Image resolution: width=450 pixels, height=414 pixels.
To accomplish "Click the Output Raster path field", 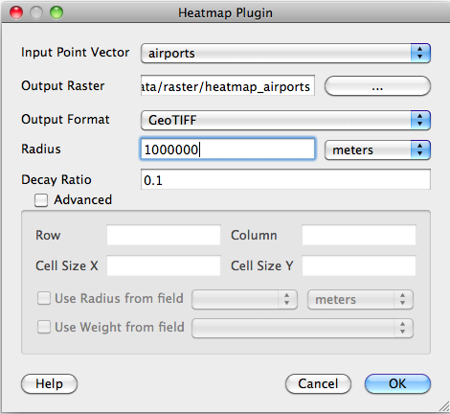I will pos(228,85).
